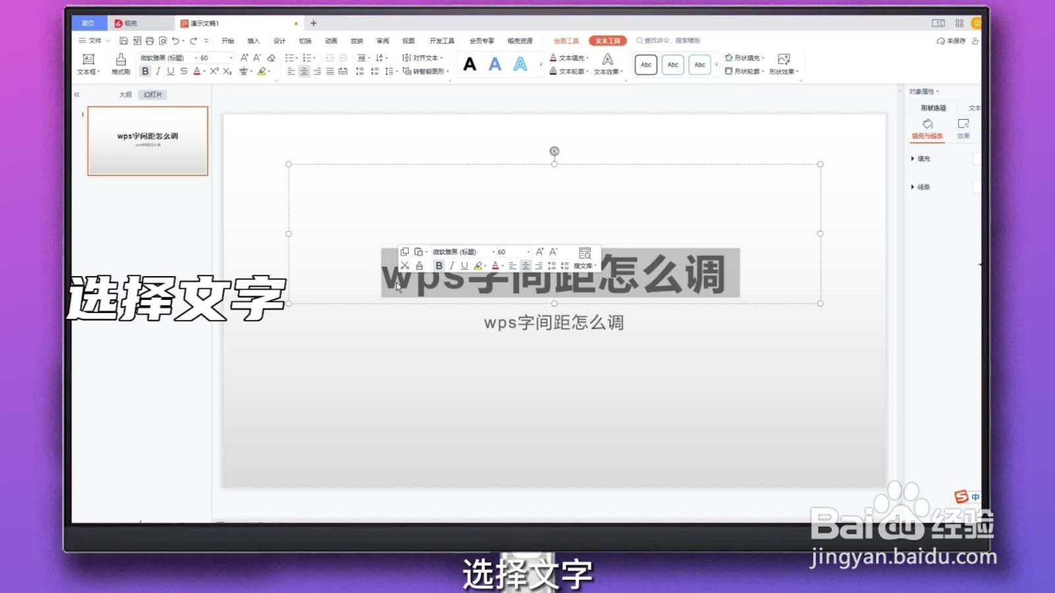The image size is (1055, 593).
Task: Click the 对齐文本 button
Action: click(x=422, y=57)
